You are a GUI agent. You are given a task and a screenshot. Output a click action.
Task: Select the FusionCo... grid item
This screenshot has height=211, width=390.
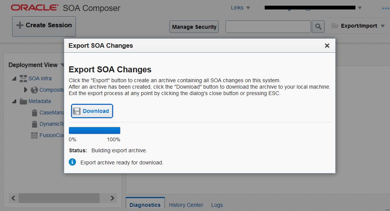[x=52, y=135]
